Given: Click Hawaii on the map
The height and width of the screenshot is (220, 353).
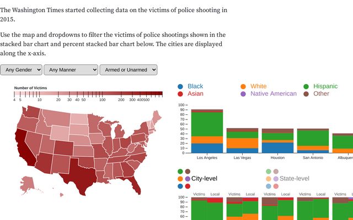Looking at the screenshot, I should [61, 195].
